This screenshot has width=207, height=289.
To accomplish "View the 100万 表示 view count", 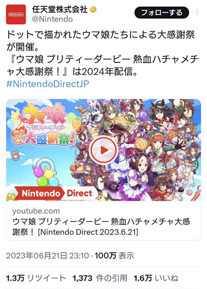I will coord(114,256).
